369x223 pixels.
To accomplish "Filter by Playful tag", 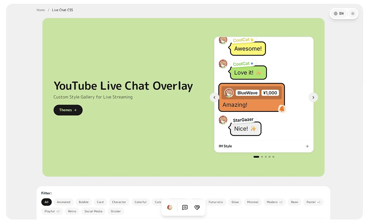I will (x=52, y=211).
